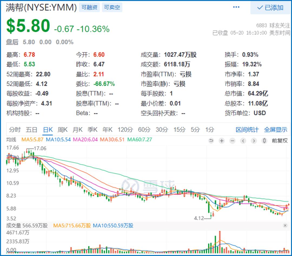Open the 前复权 adjustment dropdown
Viewport: 292px width, 256px height.
click(x=280, y=141)
